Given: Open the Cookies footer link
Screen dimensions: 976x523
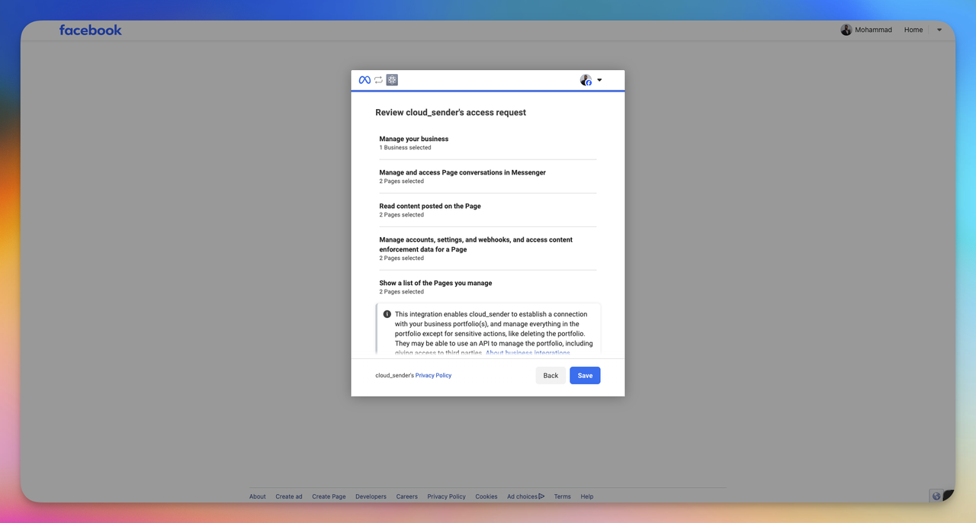Looking at the screenshot, I should [x=486, y=496].
